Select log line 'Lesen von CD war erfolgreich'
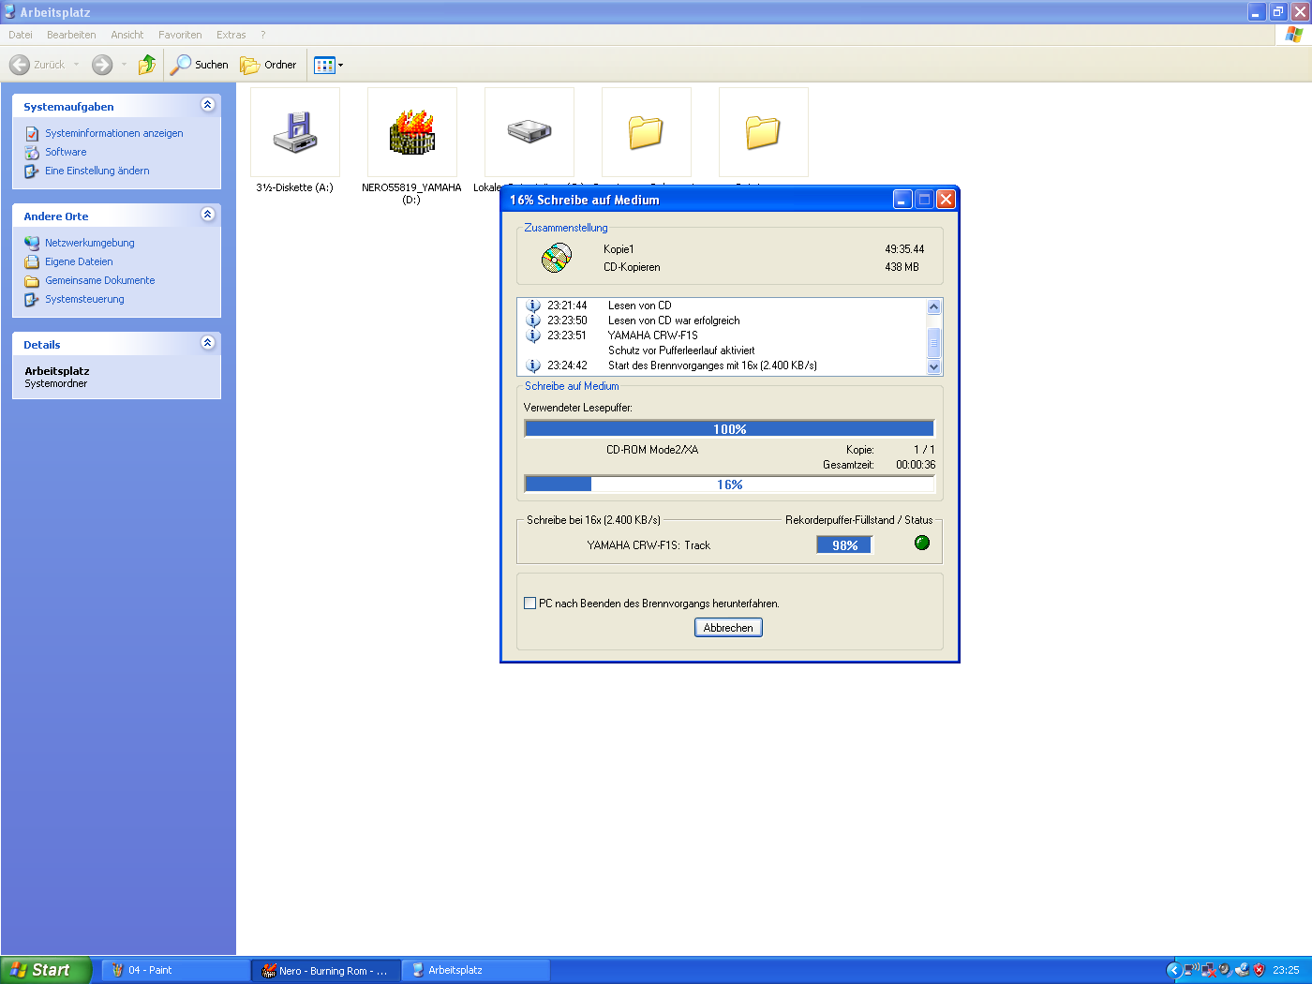The height and width of the screenshot is (984, 1312). 674,321
